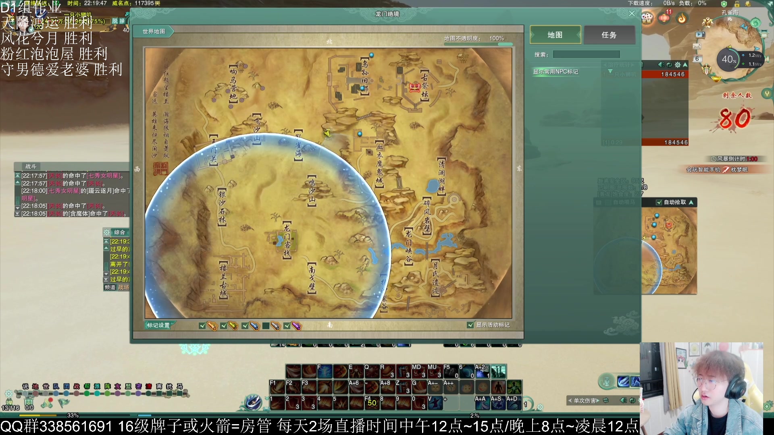
Task: Close the 龙门绝境 map window
Action: [632, 14]
